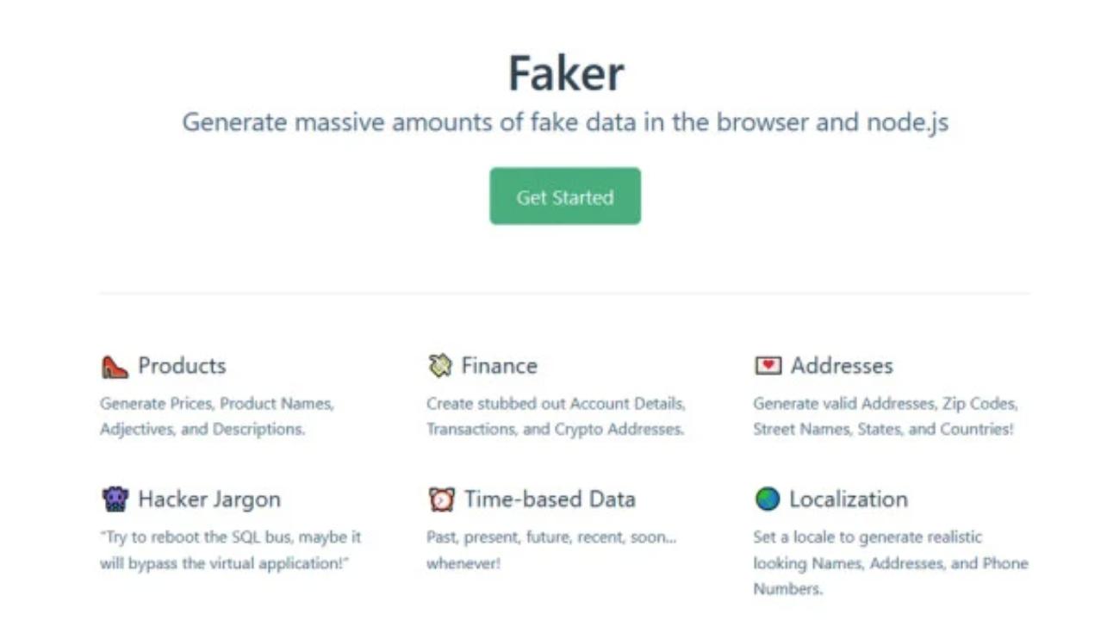
Task: Click the Hacker Jargon heading
Action: point(208,499)
